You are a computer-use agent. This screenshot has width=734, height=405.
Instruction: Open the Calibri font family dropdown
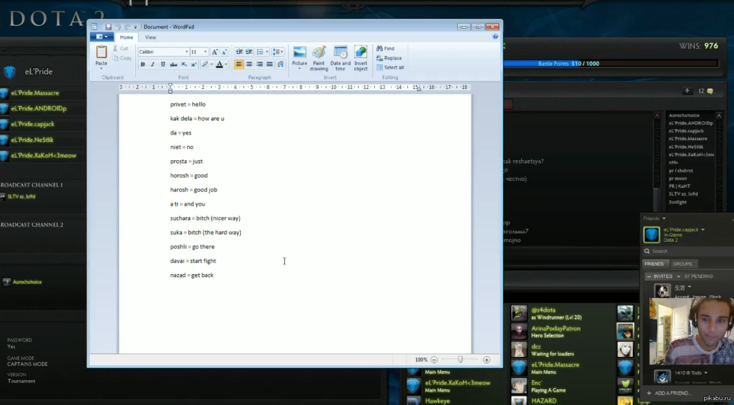pyautogui.click(x=186, y=52)
